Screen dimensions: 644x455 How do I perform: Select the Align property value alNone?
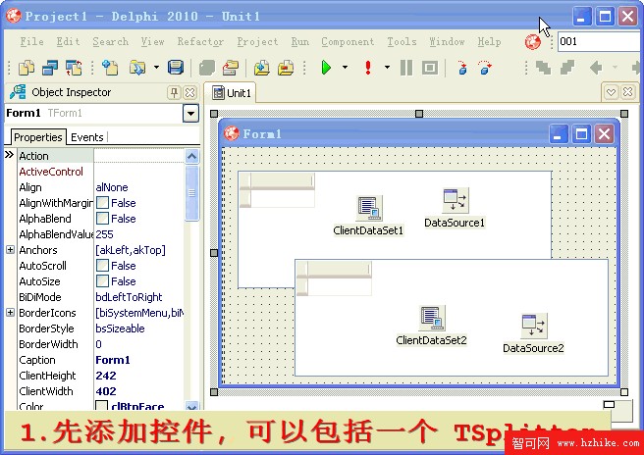112,187
